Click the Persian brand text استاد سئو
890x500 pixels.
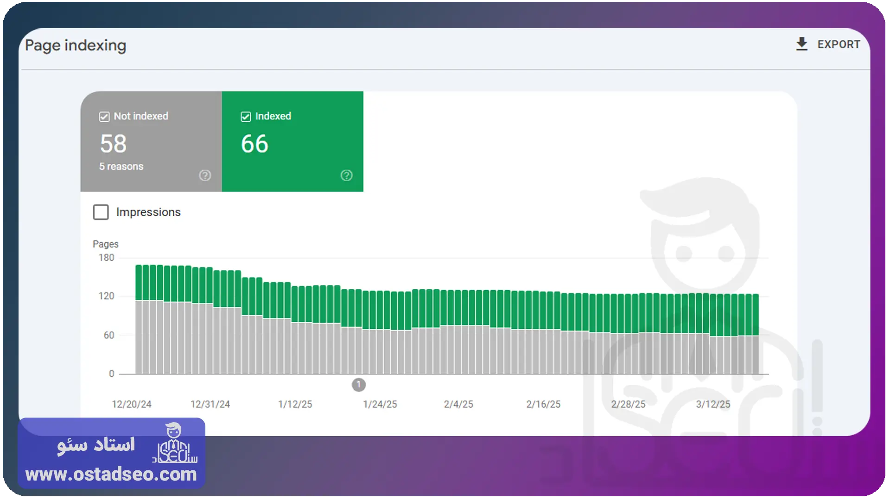pyautogui.click(x=96, y=445)
